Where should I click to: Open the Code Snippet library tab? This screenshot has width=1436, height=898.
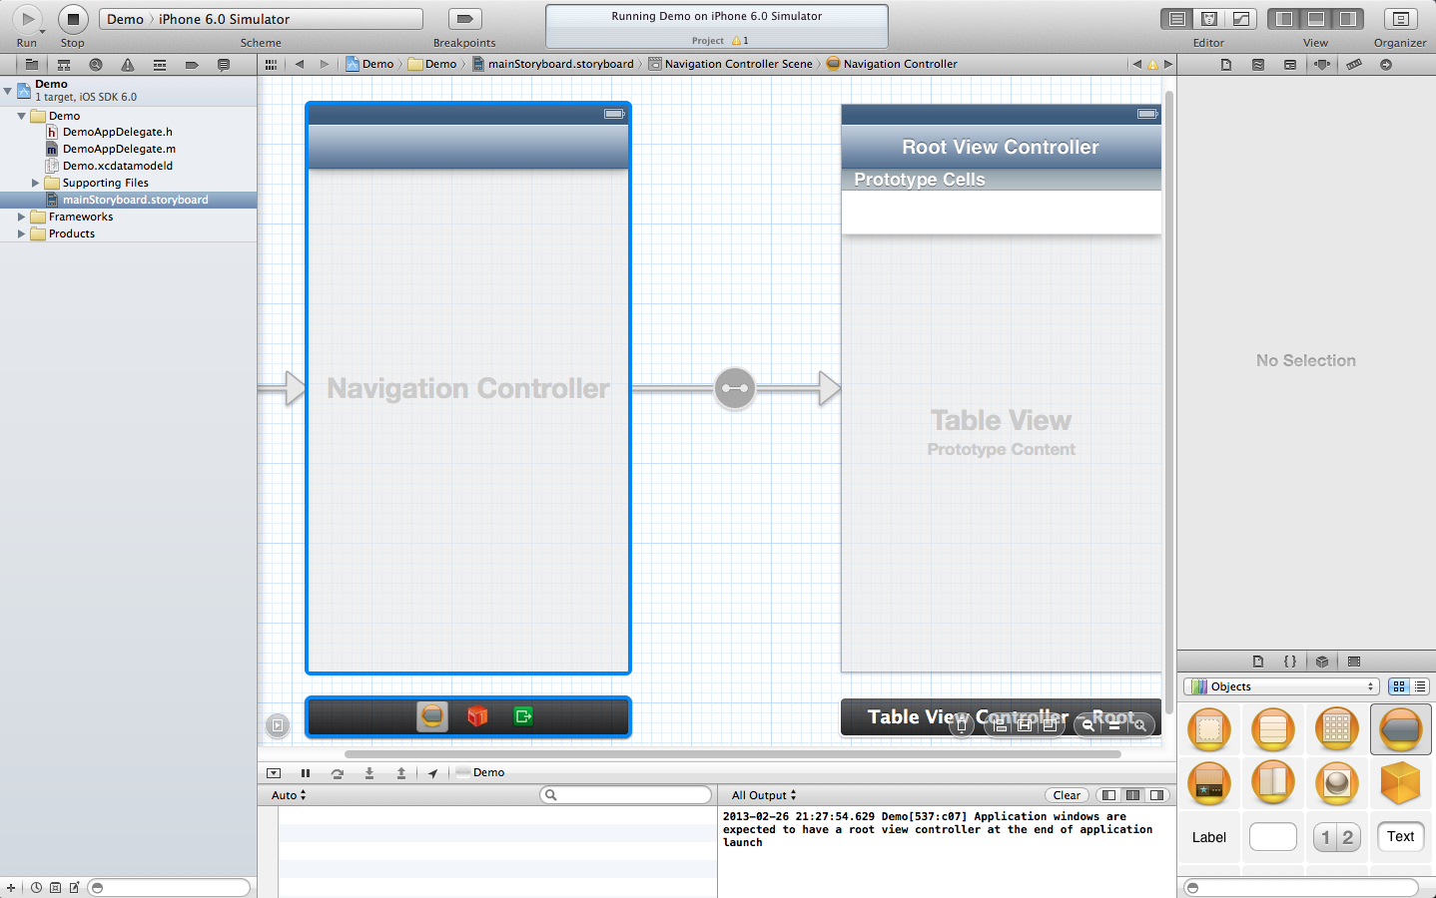(1290, 662)
